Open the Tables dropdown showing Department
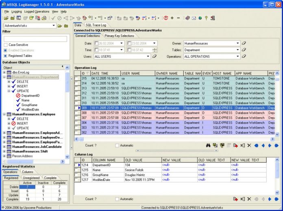 click(x=238, y=50)
